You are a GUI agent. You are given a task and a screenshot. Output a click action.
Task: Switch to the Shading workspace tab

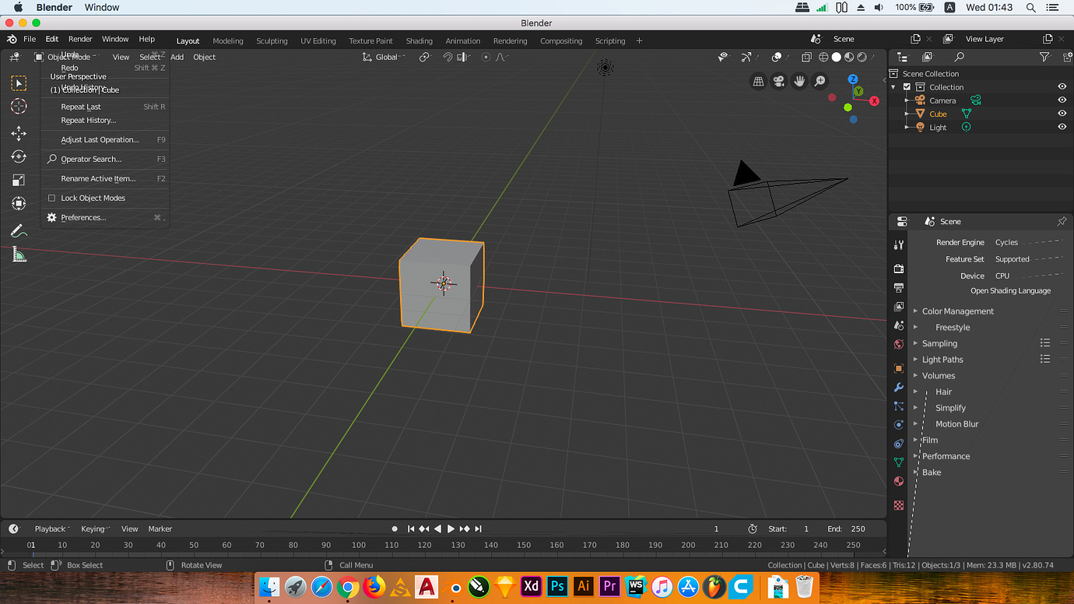(x=419, y=40)
